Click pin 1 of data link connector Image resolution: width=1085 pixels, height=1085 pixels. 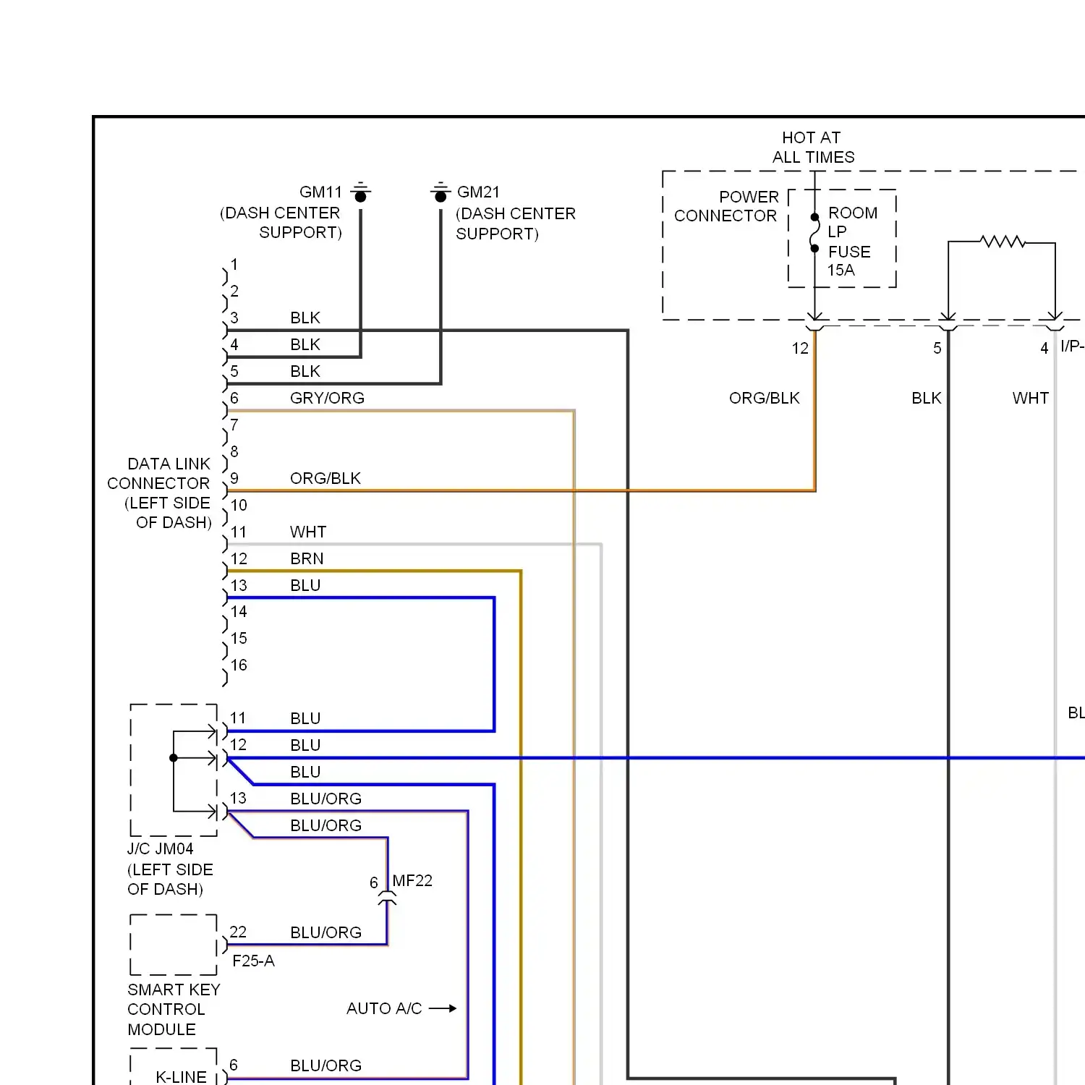pyautogui.click(x=234, y=265)
